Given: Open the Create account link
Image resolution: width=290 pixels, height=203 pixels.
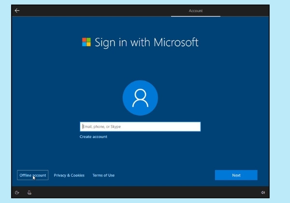Looking at the screenshot, I should tap(93, 137).
